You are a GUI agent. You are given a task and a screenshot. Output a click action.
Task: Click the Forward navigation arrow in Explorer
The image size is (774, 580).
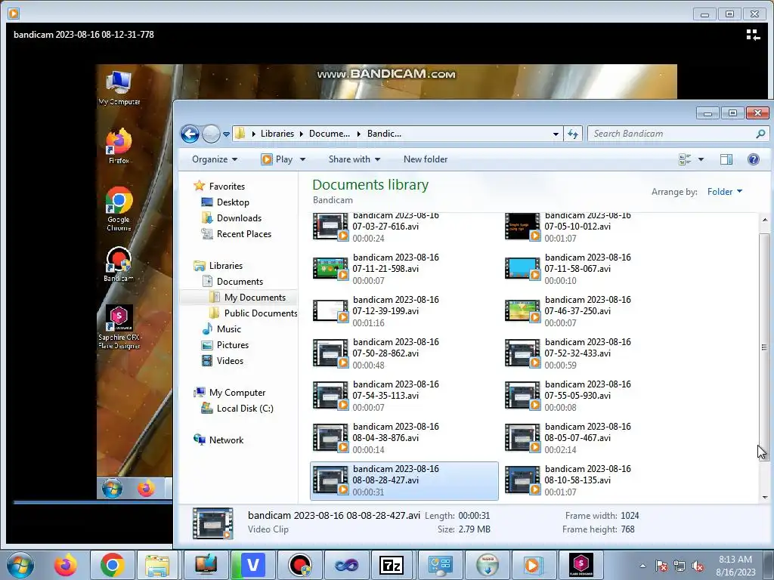pyautogui.click(x=212, y=134)
